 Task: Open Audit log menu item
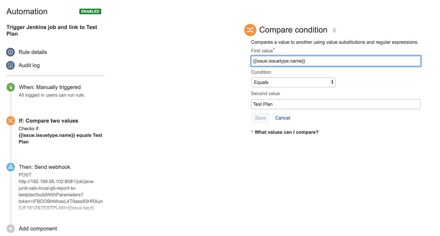point(29,65)
